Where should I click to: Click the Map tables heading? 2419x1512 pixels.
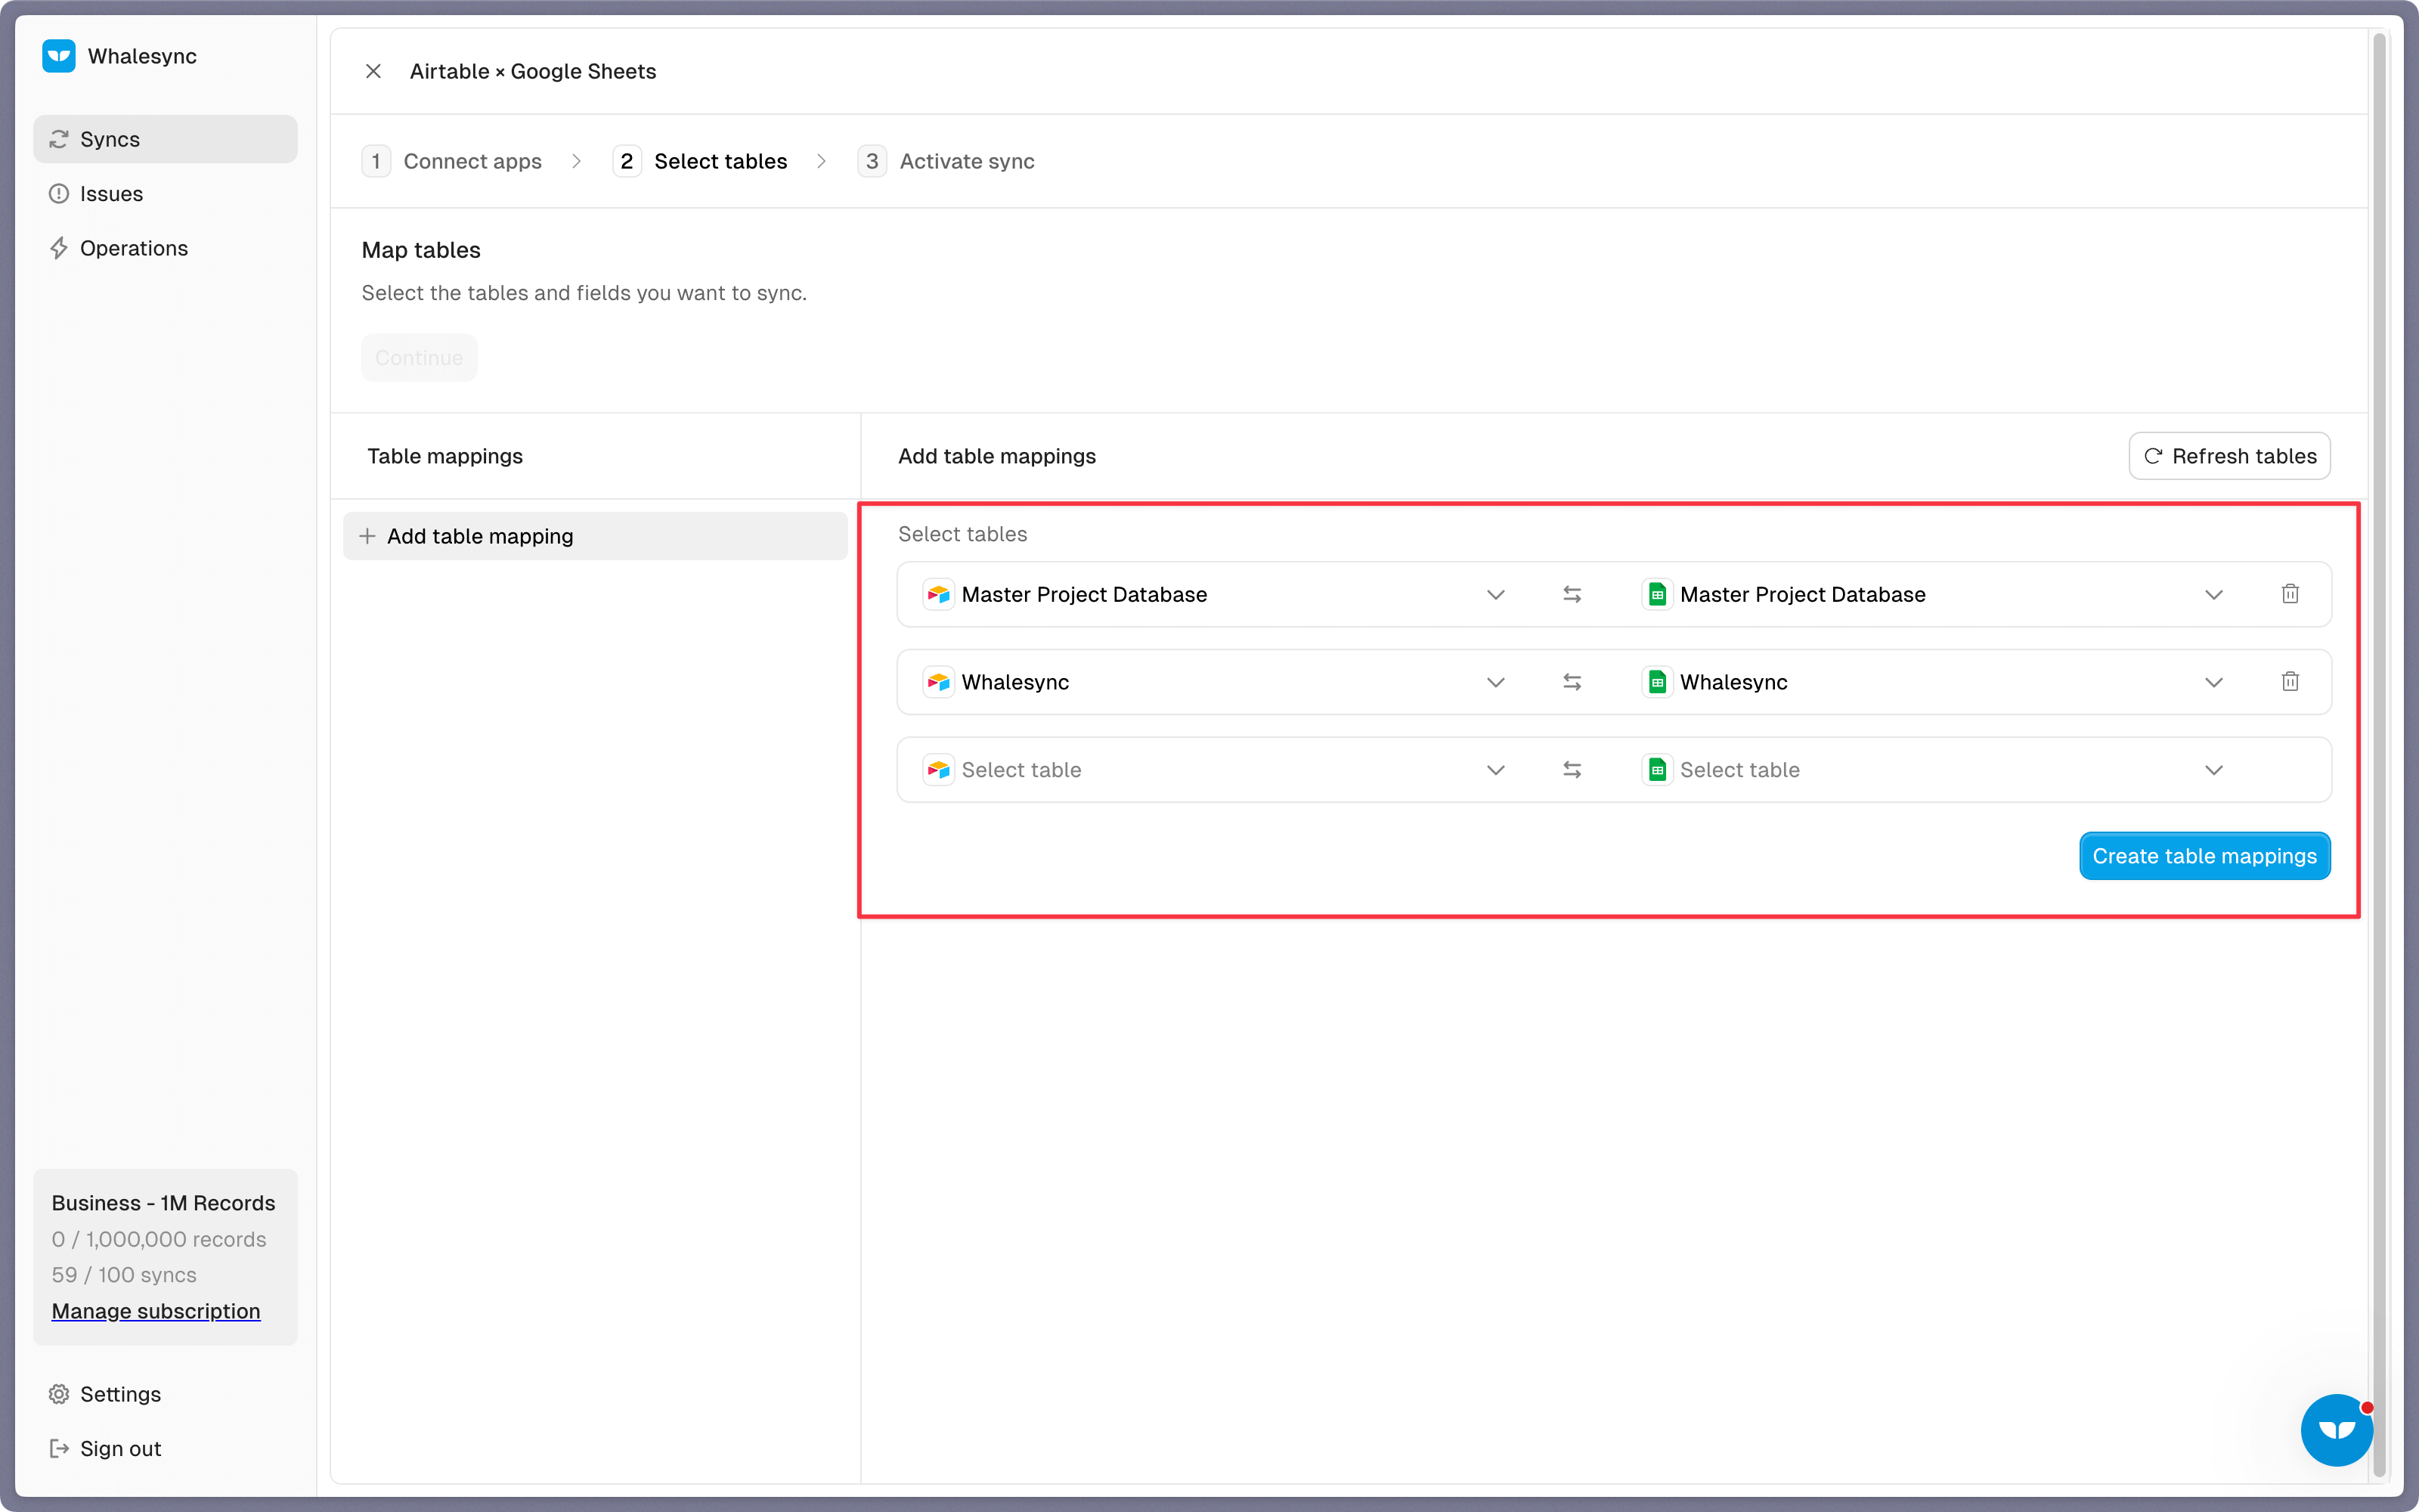click(421, 250)
